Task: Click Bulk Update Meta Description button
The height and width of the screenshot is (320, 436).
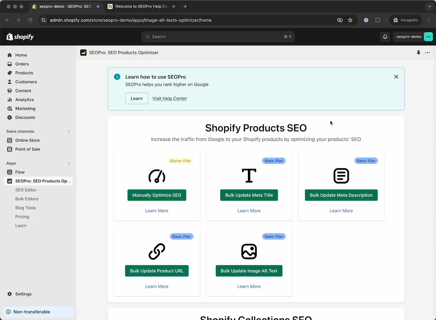Action: click(x=341, y=195)
